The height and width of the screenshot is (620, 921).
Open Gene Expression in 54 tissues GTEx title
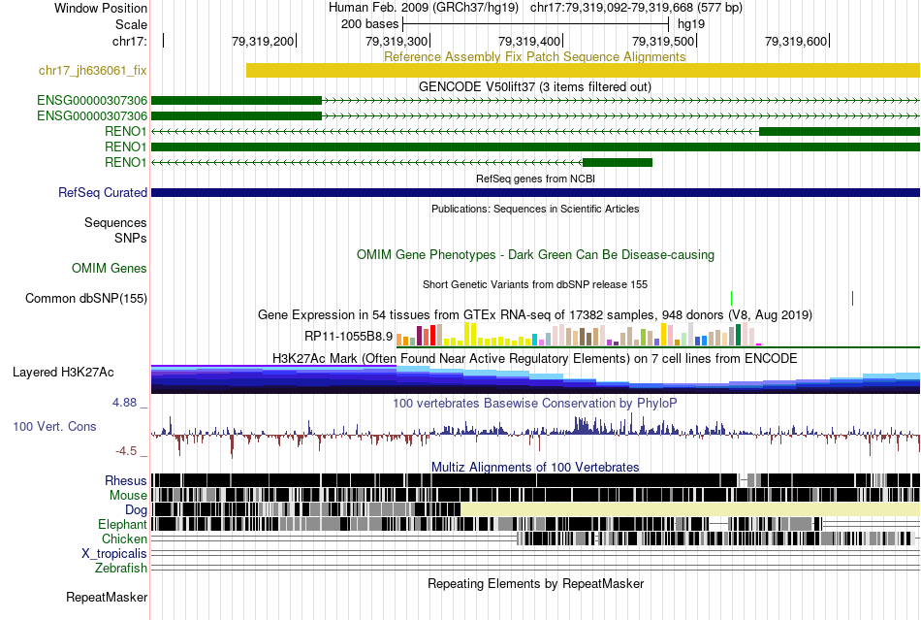click(535, 315)
